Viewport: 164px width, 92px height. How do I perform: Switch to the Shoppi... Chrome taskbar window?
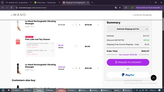pos(38,90)
